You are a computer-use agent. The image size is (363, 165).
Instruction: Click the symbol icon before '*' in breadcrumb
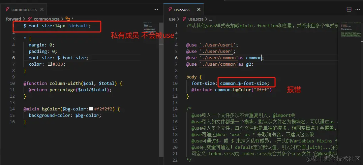tap(68, 19)
